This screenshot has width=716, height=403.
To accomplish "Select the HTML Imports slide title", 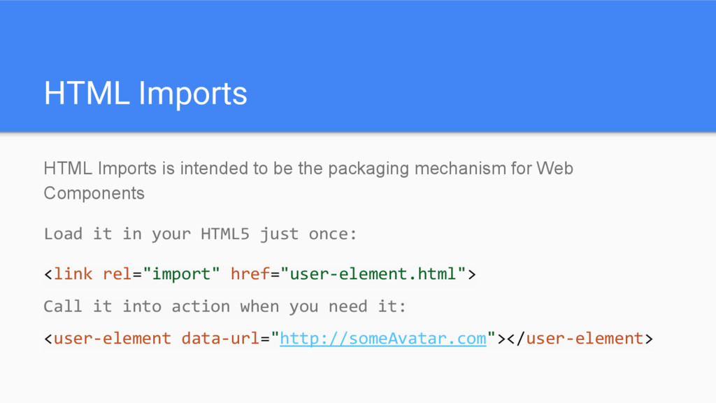I will 145,94.
